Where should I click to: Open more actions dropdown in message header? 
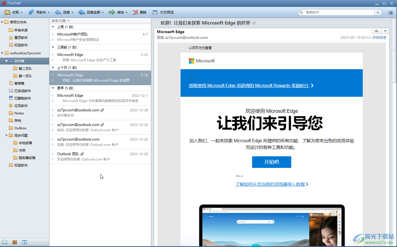pos(385,31)
